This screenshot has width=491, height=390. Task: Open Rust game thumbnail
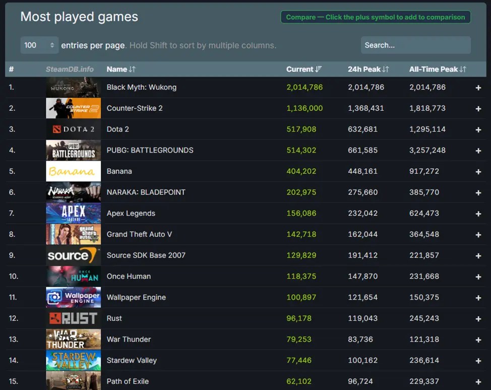click(73, 318)
